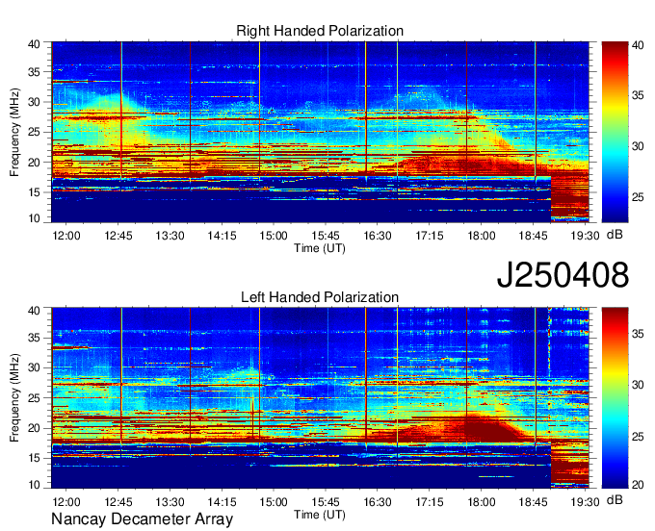Click the Right Handed Polarization spectrogram image
Screen dimensions: 655x531
click(320, 132)
